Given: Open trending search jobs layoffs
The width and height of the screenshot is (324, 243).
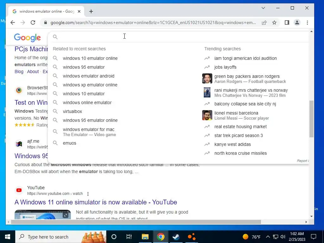Looking at the screenshot, I should pos(225,67).
